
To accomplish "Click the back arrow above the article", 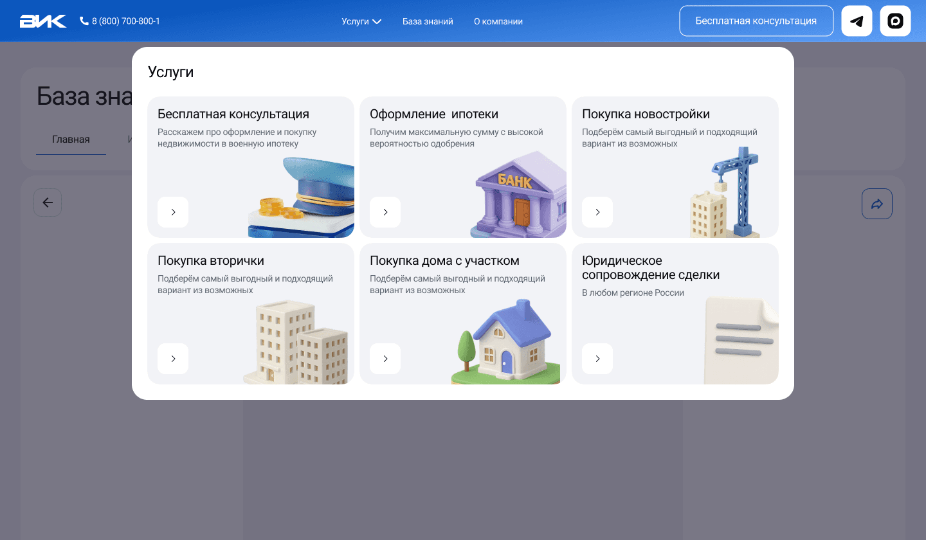I will pos(48,203).
